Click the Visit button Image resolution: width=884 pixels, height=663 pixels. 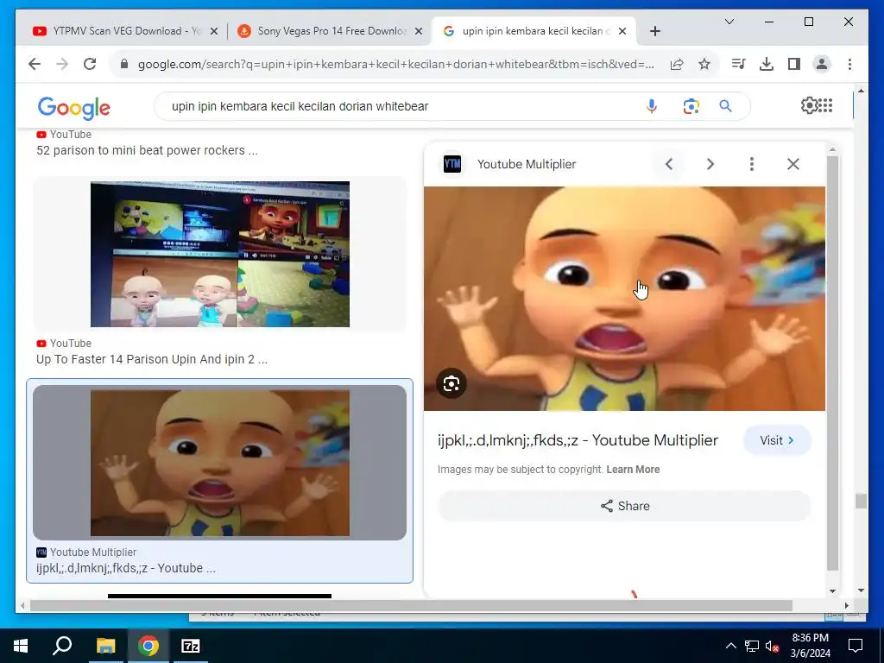pyautogui.click(x=777, y=440)
